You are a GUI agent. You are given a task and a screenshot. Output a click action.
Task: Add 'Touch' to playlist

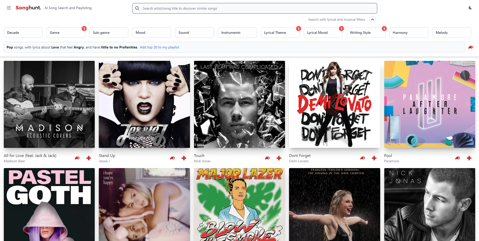tap(279, 158)
